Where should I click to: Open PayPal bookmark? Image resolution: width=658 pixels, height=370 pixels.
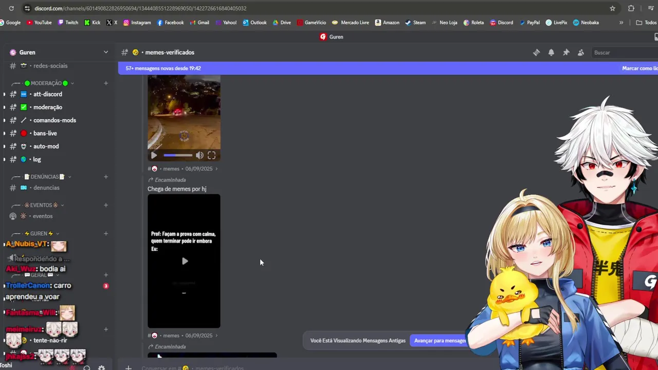tap(529, 23)
